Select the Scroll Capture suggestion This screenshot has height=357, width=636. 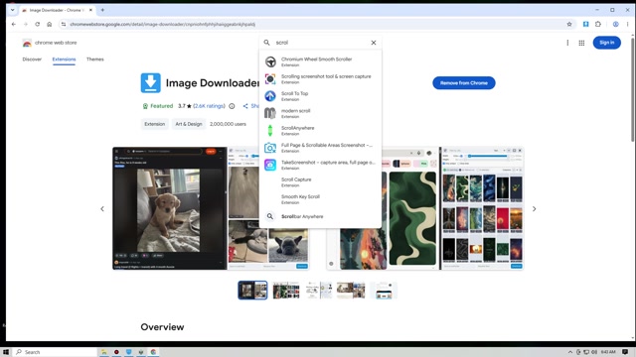tap(320, 182)
